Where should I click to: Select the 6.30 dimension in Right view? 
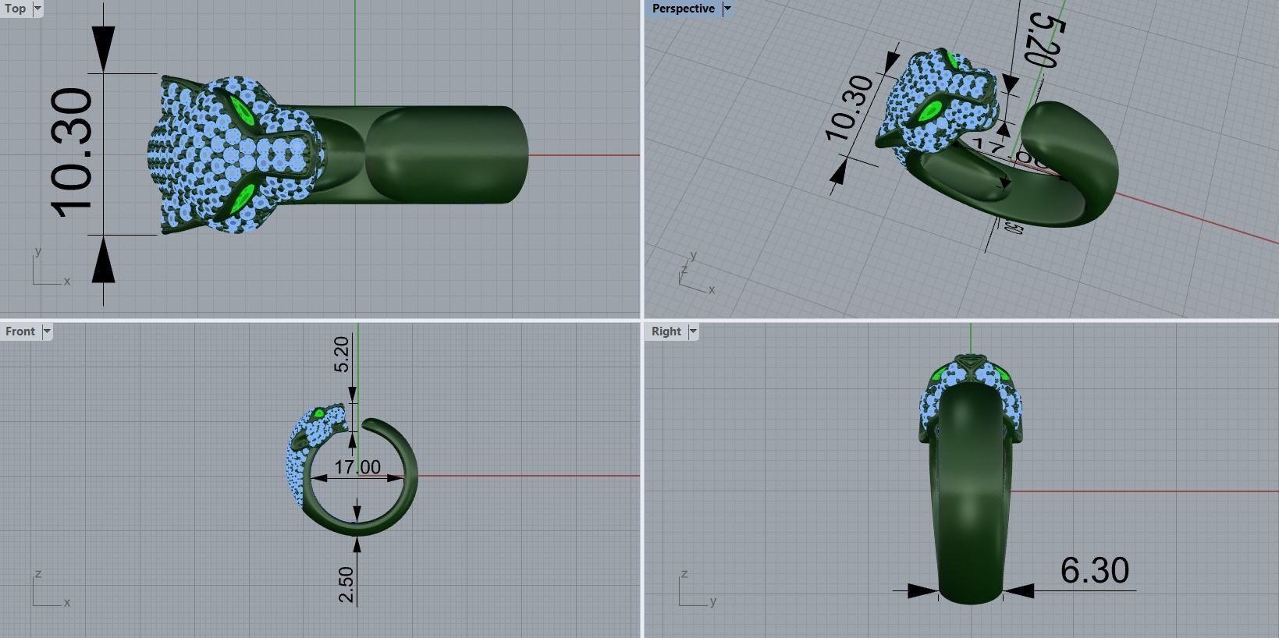tap(1095, 570)
